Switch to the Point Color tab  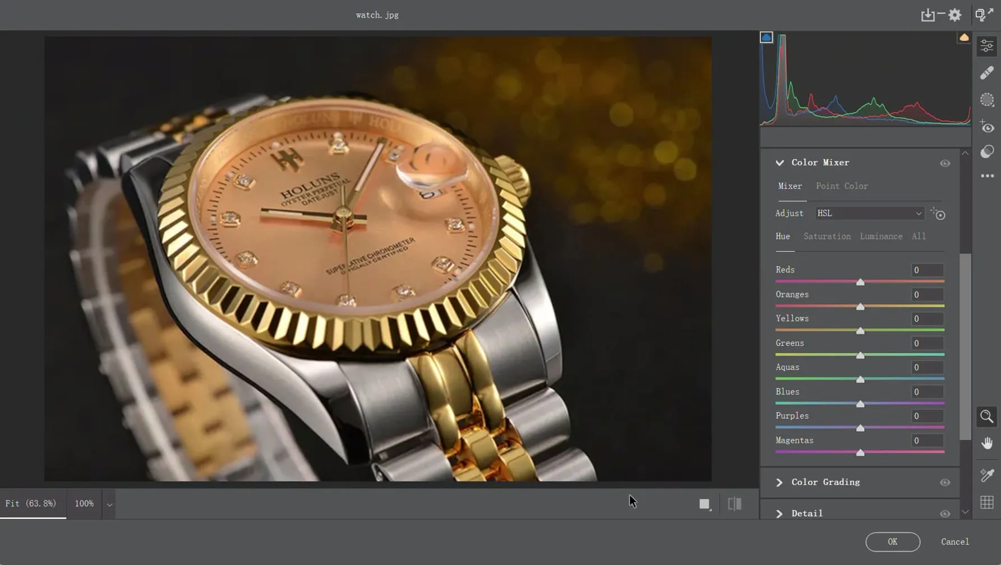(842, 186)
